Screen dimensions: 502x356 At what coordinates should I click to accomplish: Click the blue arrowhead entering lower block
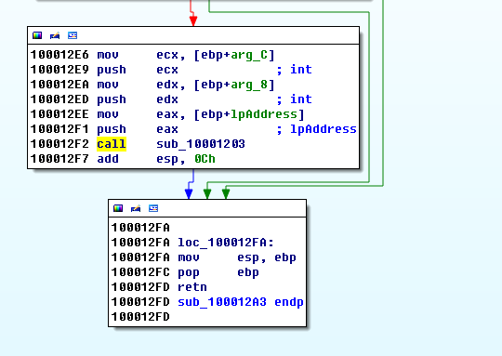click(189, 194)
